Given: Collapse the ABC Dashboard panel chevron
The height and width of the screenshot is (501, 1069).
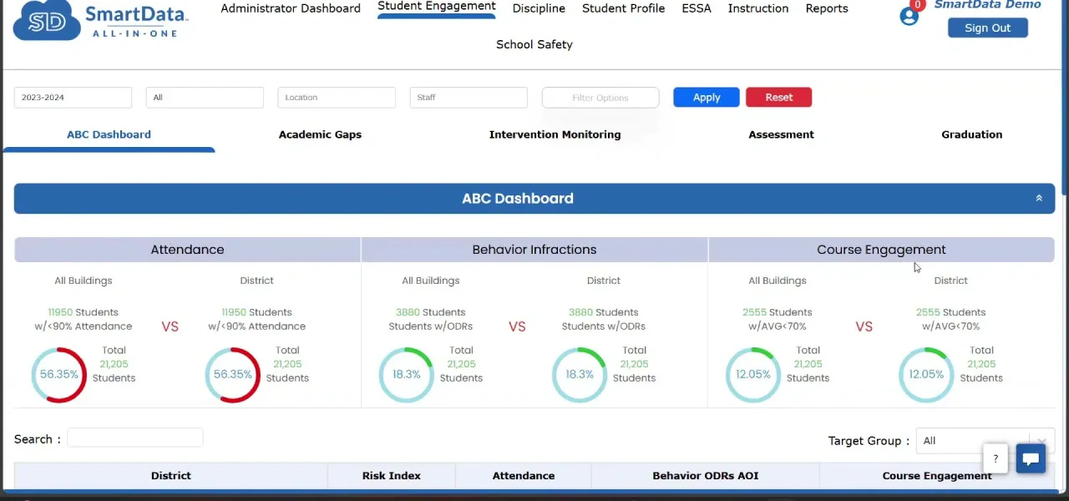Looking at the screenshot, I should (1039, 198).
